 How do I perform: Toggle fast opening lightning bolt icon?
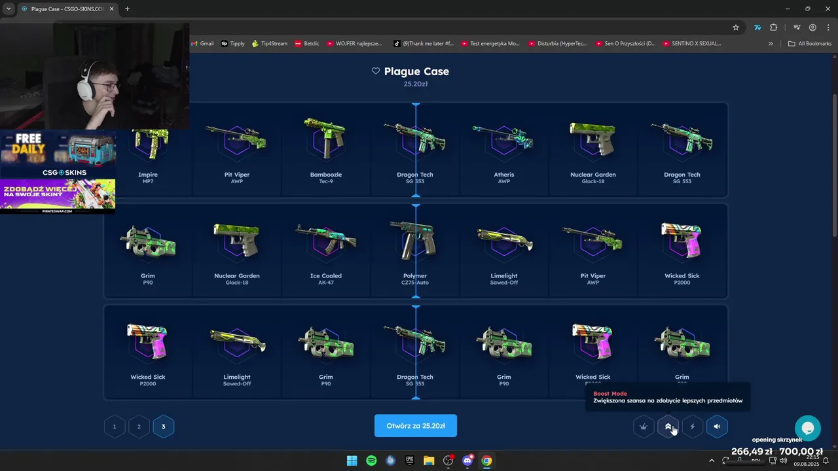(x=692, y=427)
